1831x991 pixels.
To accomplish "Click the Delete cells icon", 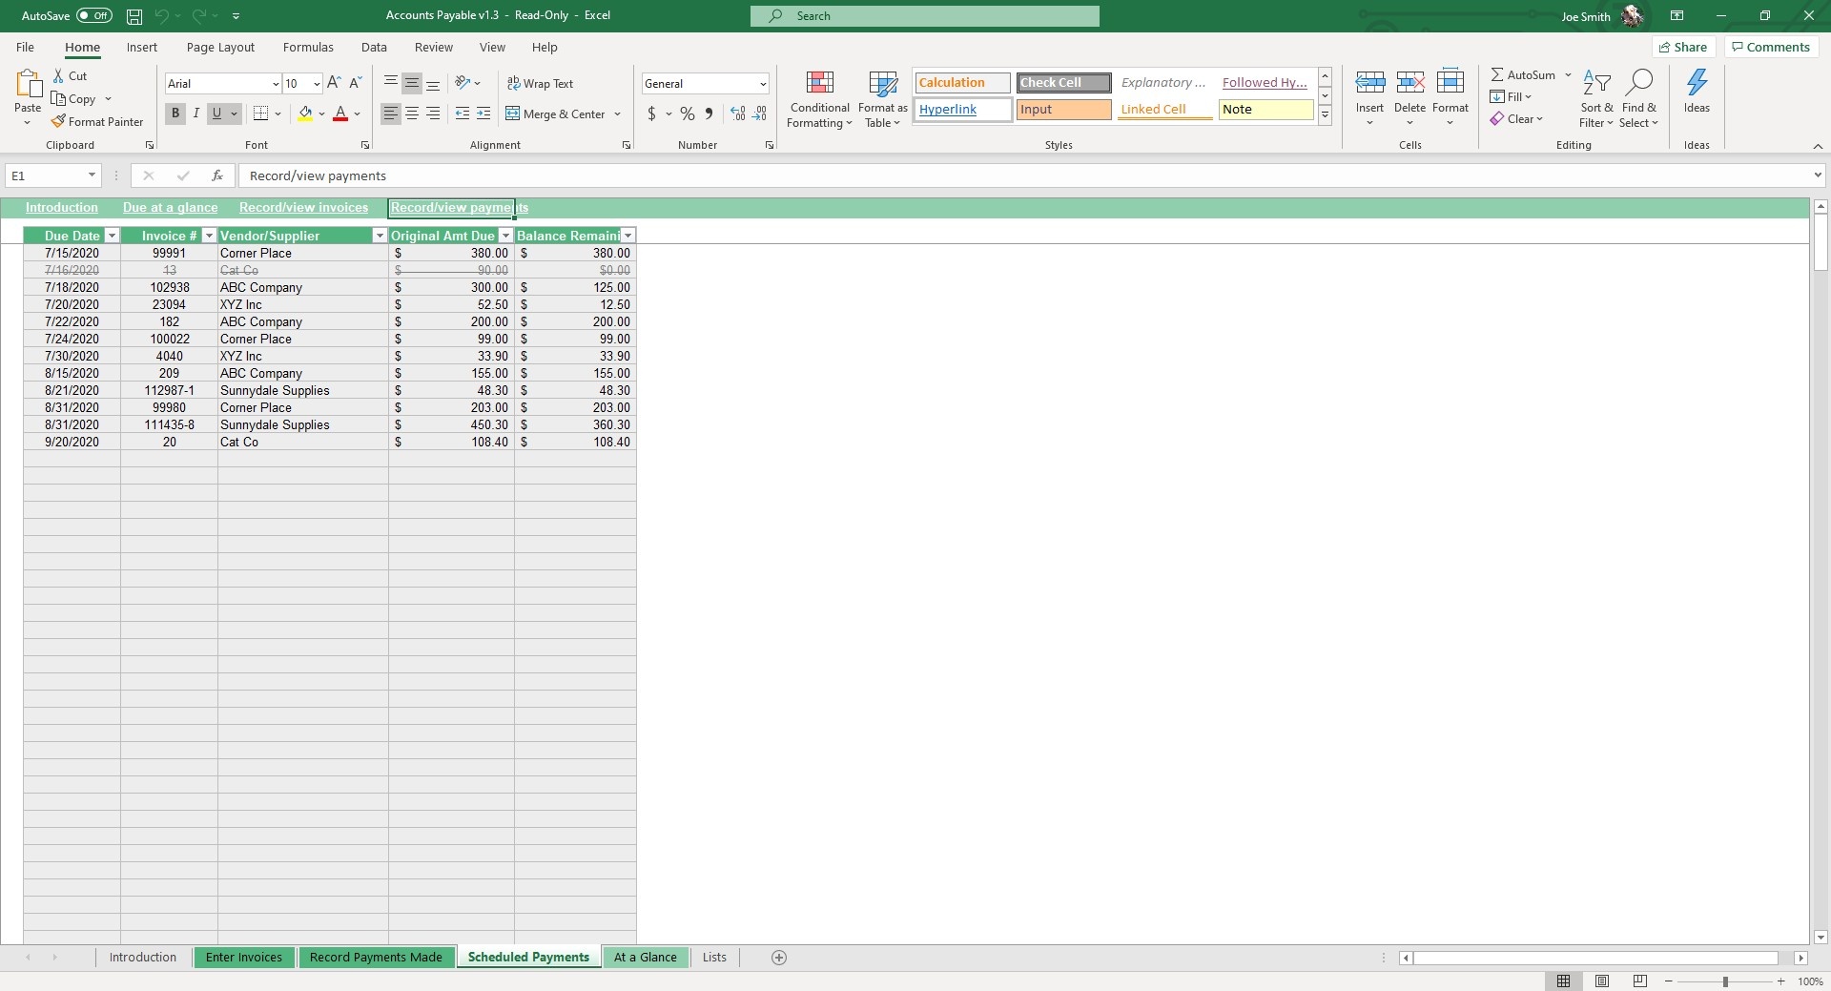I will 1409,84.
